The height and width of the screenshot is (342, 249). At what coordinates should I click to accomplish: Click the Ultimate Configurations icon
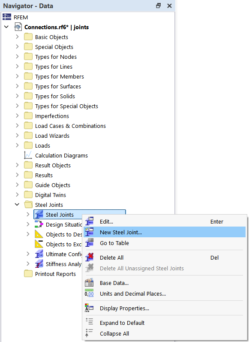tap(39, 254)
